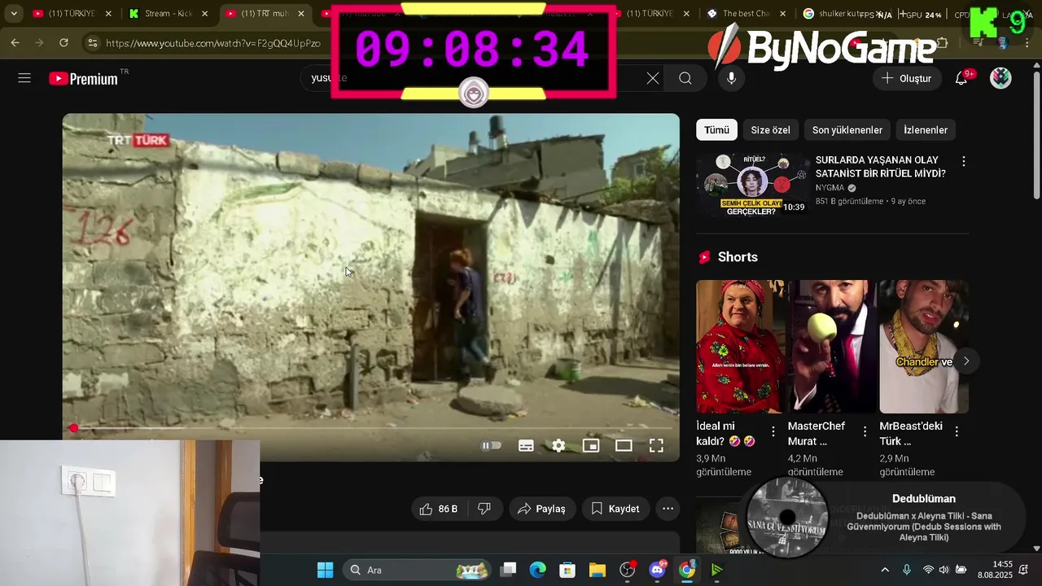Screen dimensions: 1042x586
Task: Show hidden system tray icons
Action: [885, 570]
